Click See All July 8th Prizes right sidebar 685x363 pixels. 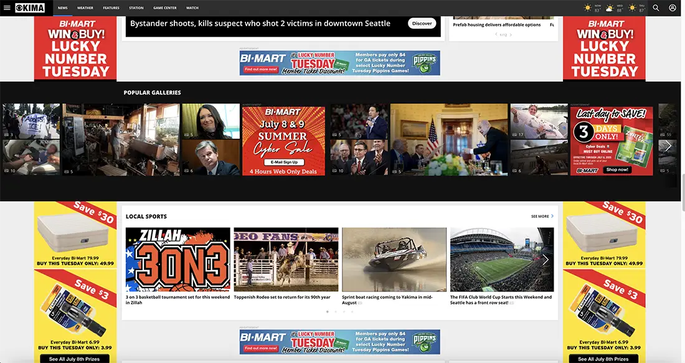pyautogui.click(x=603, y=359)
